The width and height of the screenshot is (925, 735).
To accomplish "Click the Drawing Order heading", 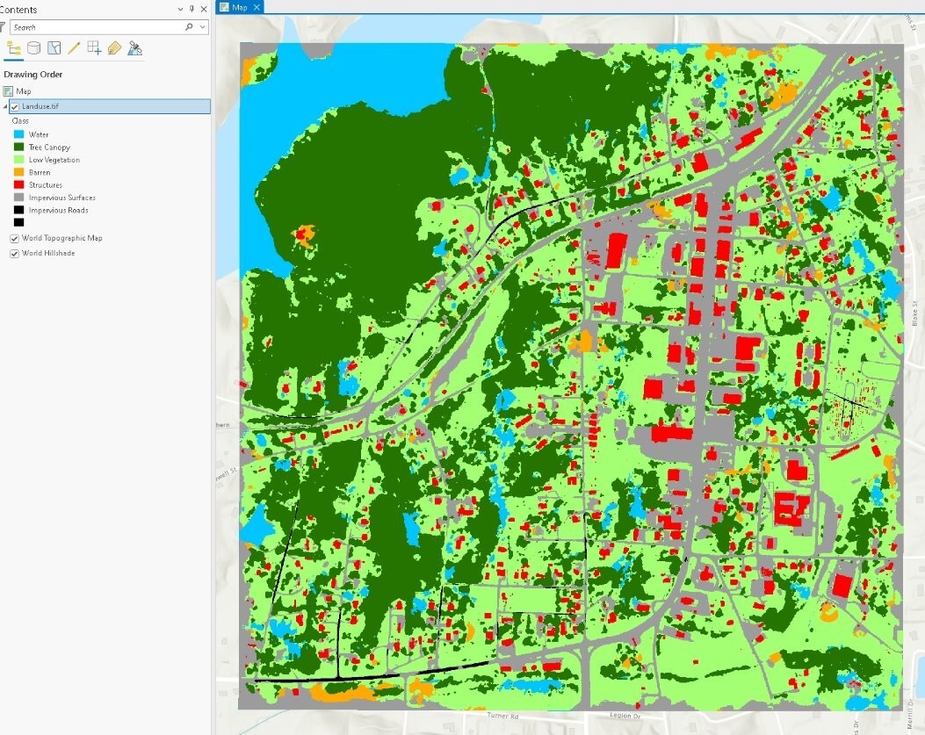I will point(33,75).
